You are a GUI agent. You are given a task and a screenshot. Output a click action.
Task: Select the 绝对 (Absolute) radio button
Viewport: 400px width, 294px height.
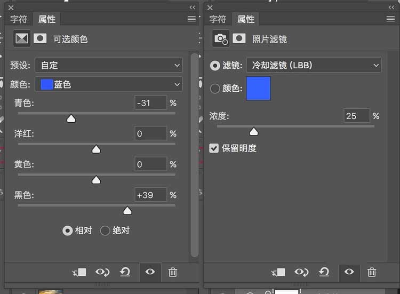click(105, 231)
